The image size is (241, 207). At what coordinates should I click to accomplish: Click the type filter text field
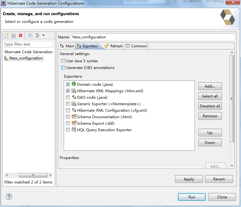(29, 44)
